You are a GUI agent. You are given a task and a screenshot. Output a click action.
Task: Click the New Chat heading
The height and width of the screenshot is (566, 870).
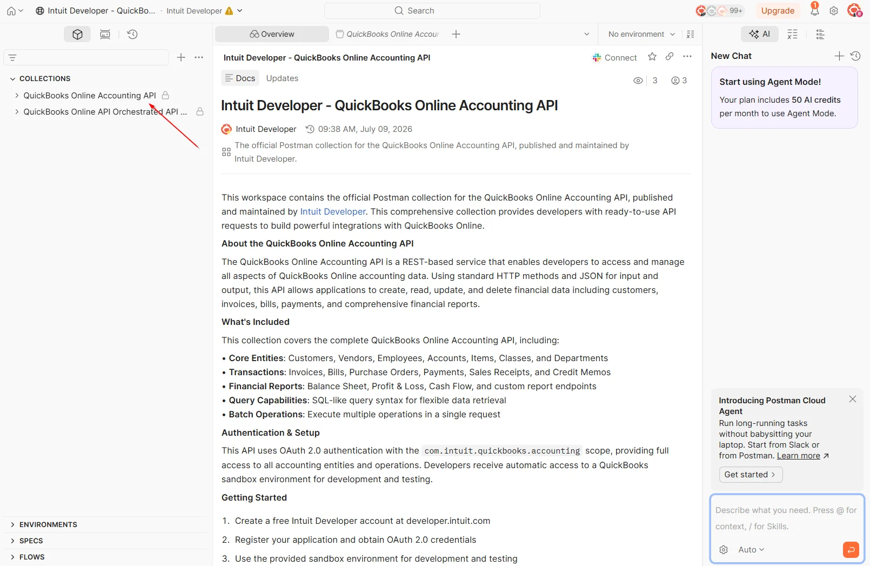pos(731,56)
